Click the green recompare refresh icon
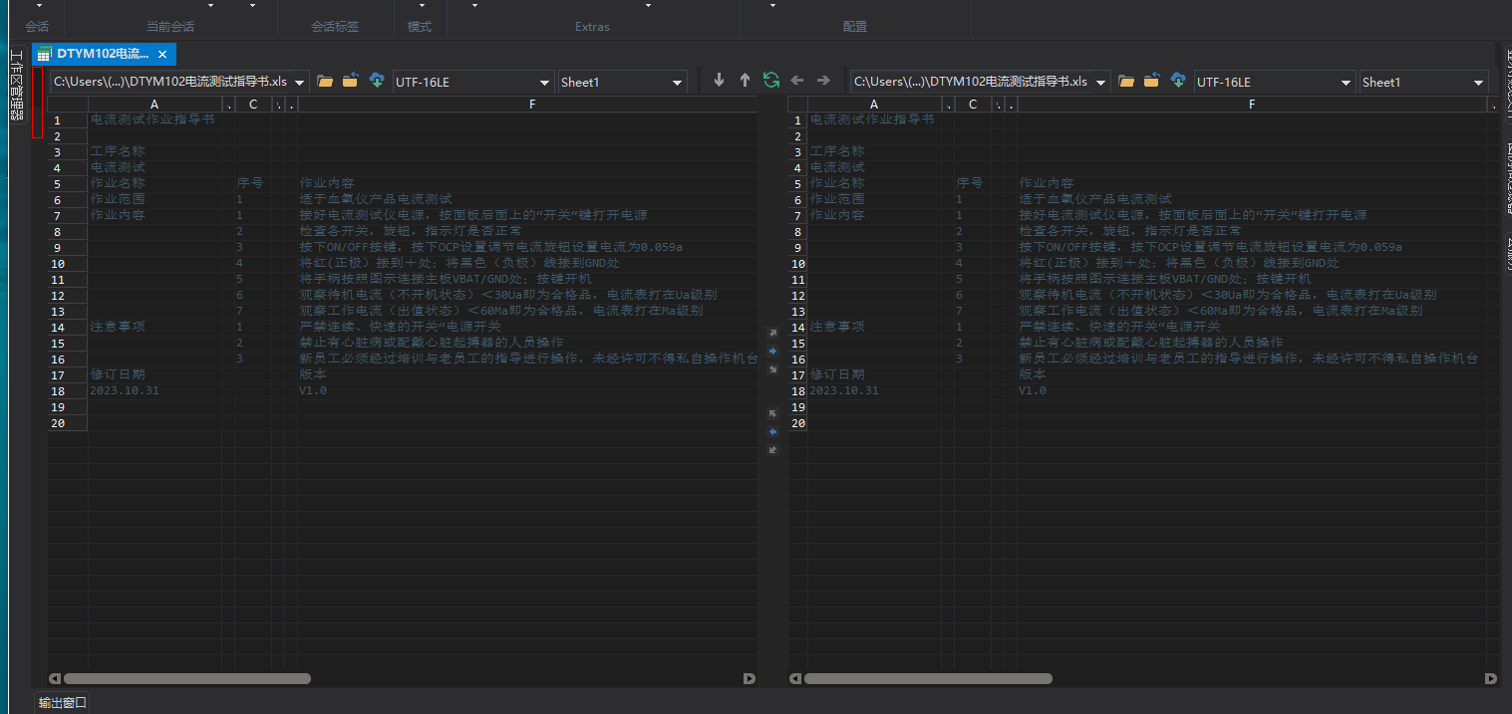 (770, 81)
